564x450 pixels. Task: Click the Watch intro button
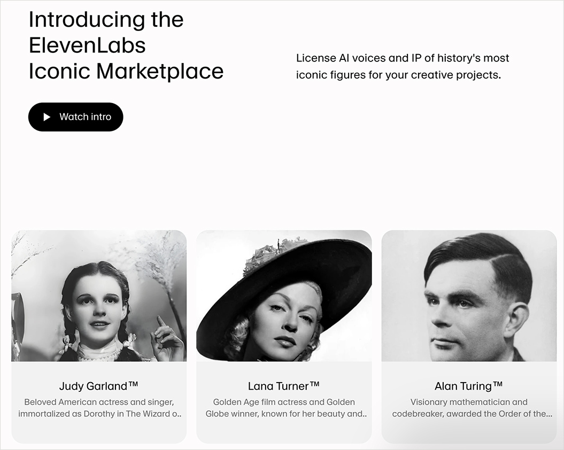pos(75,117)
